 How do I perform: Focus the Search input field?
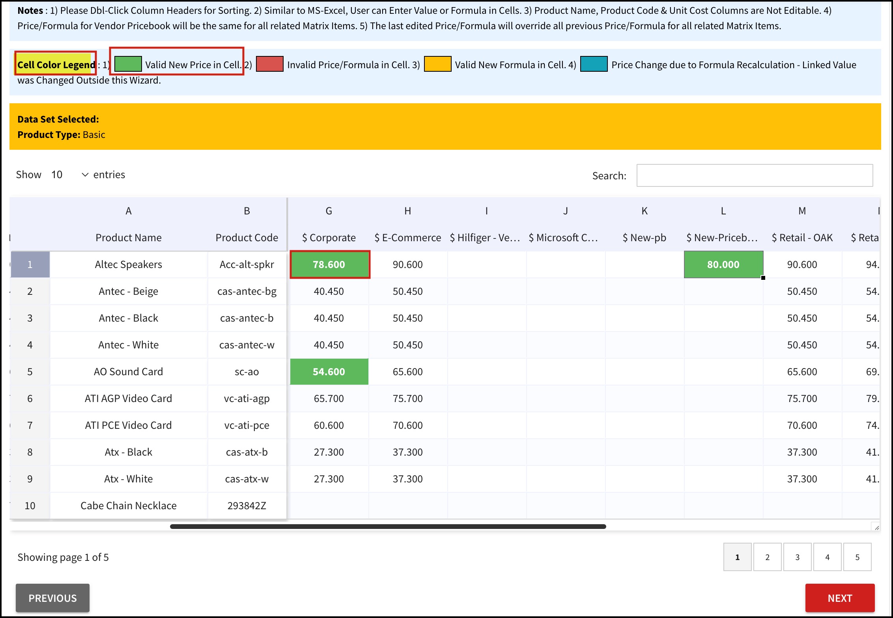755,175
